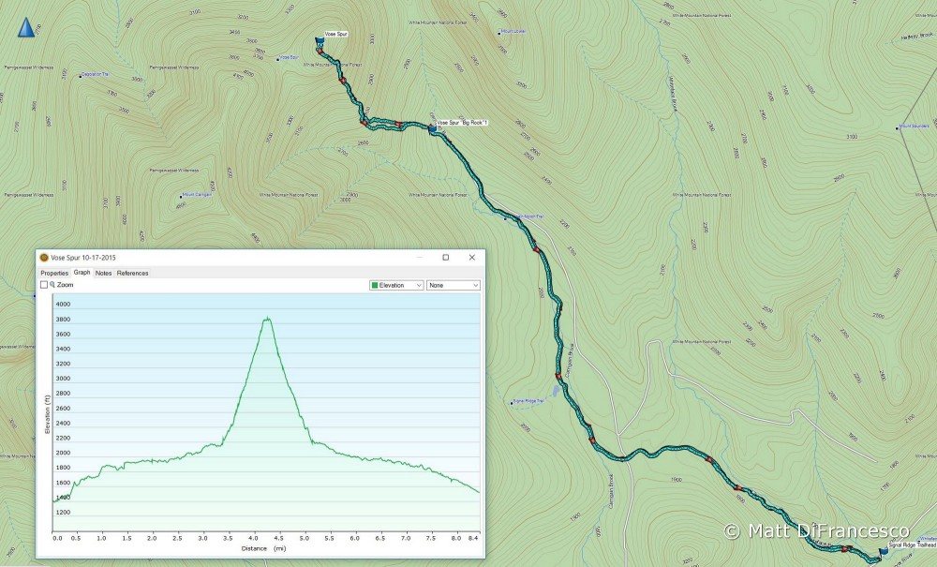Screen dimensions: 937x567
Task: Maximize the Vose Spur track window
Action: pos(445,258)
